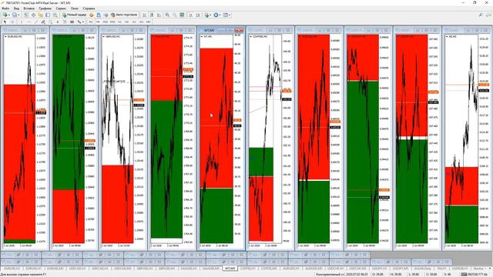Switch to the WT,M5 chart tab
The height and width of the screenshot is (277, 493).
point(230,269)
